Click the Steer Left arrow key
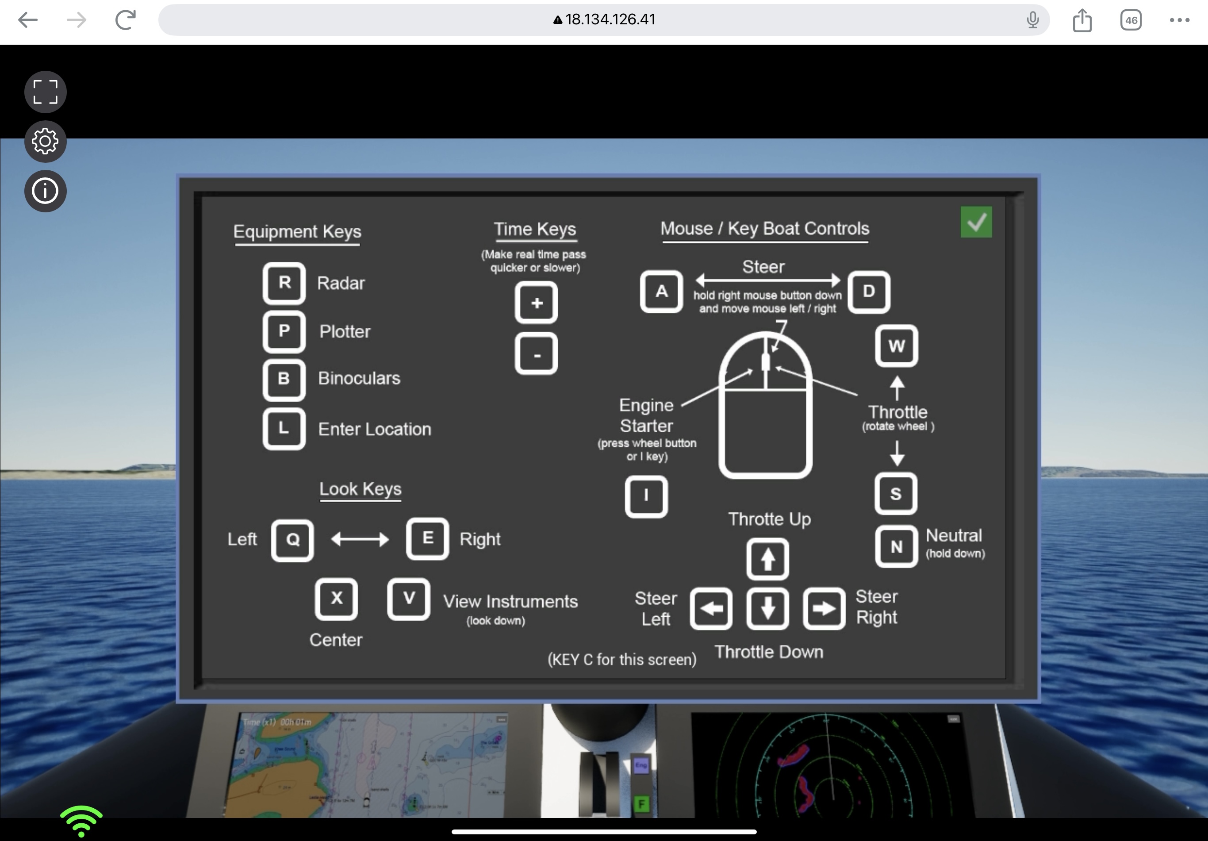 (711, 608)
